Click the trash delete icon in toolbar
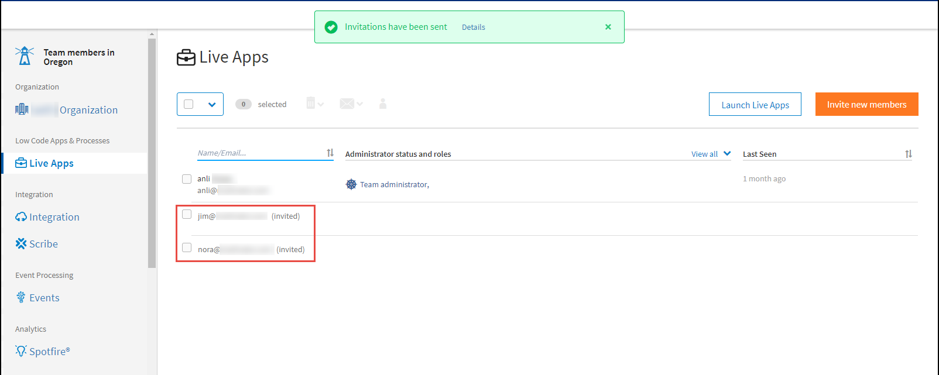 311,104
